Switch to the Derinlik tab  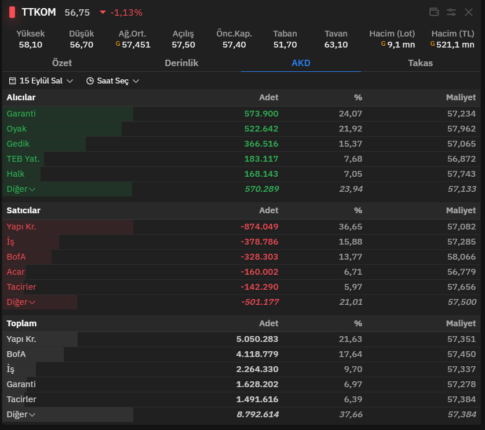tap(181, 63)
